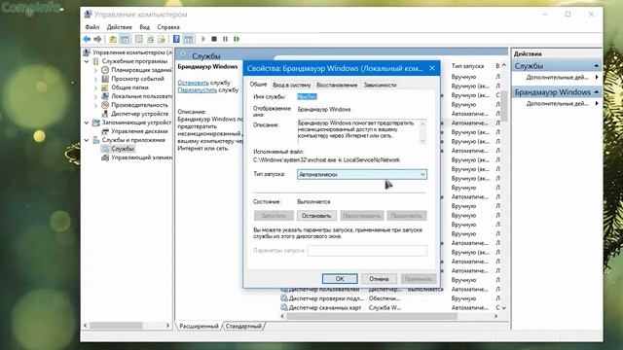Select the Диспетчер устройств tree icon

105,114
